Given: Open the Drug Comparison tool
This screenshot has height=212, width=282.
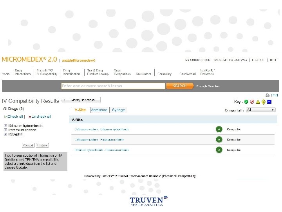Looking at the screenshot, I should 122,72.
